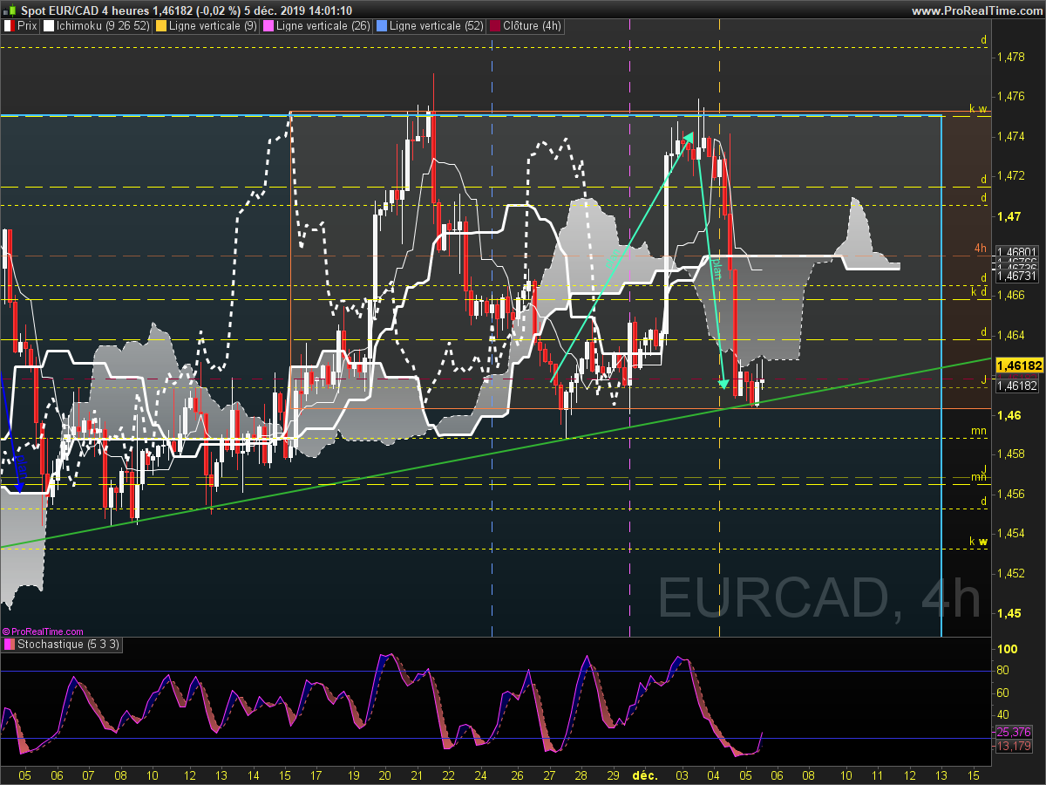Click the 1,46801 price tag on the axis
The image size is (1046, 785).
pyautogui.click(x=1016, y=250)
